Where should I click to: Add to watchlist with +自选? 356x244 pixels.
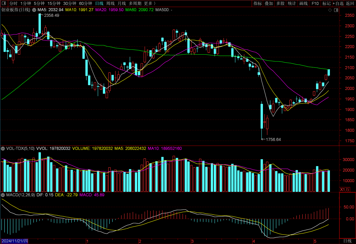click(x=338, y=3)
